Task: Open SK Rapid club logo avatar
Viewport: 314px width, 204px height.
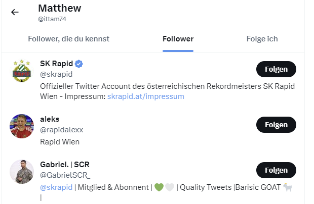Action: (21, 71)
